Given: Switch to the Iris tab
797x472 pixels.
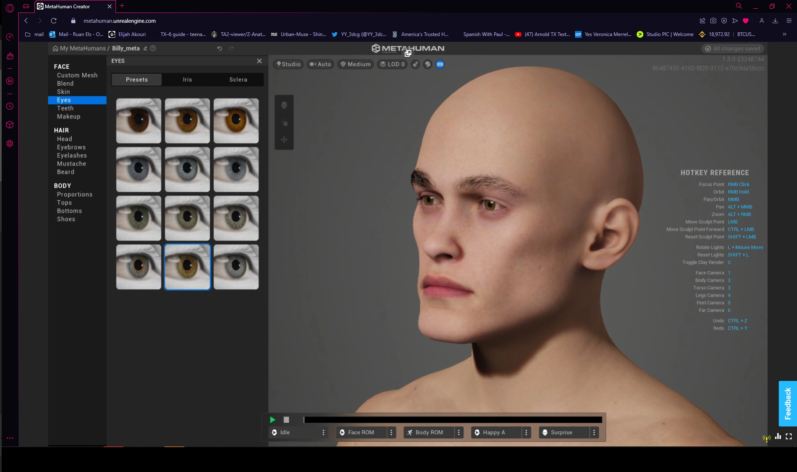Looking at the screenshot, I should tap(187, 79).
